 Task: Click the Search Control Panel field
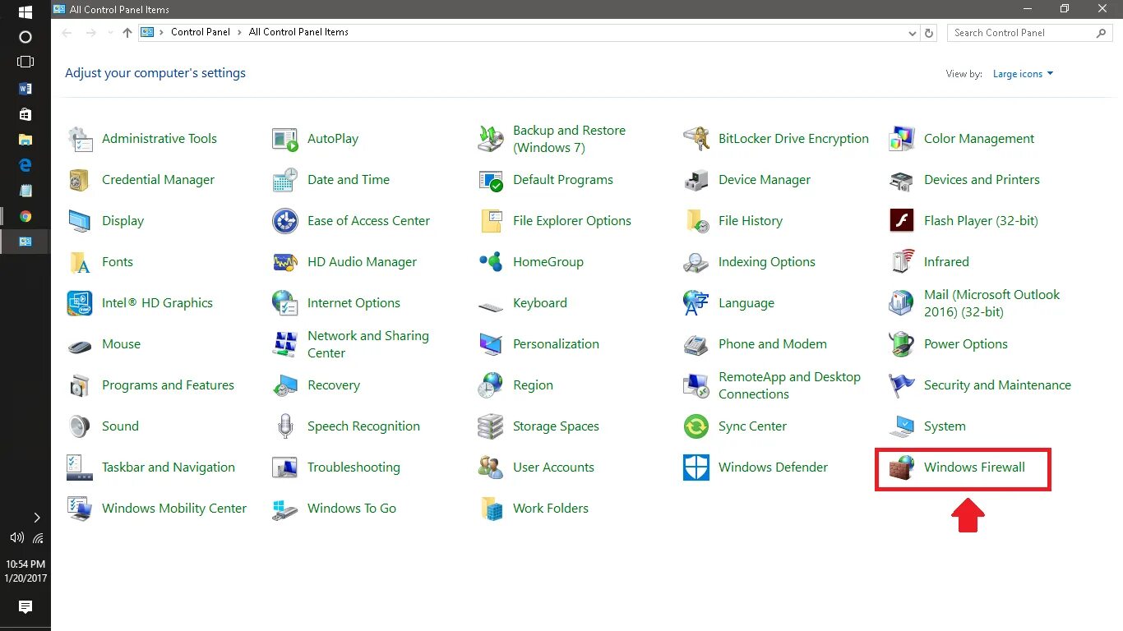point(1031,33)
